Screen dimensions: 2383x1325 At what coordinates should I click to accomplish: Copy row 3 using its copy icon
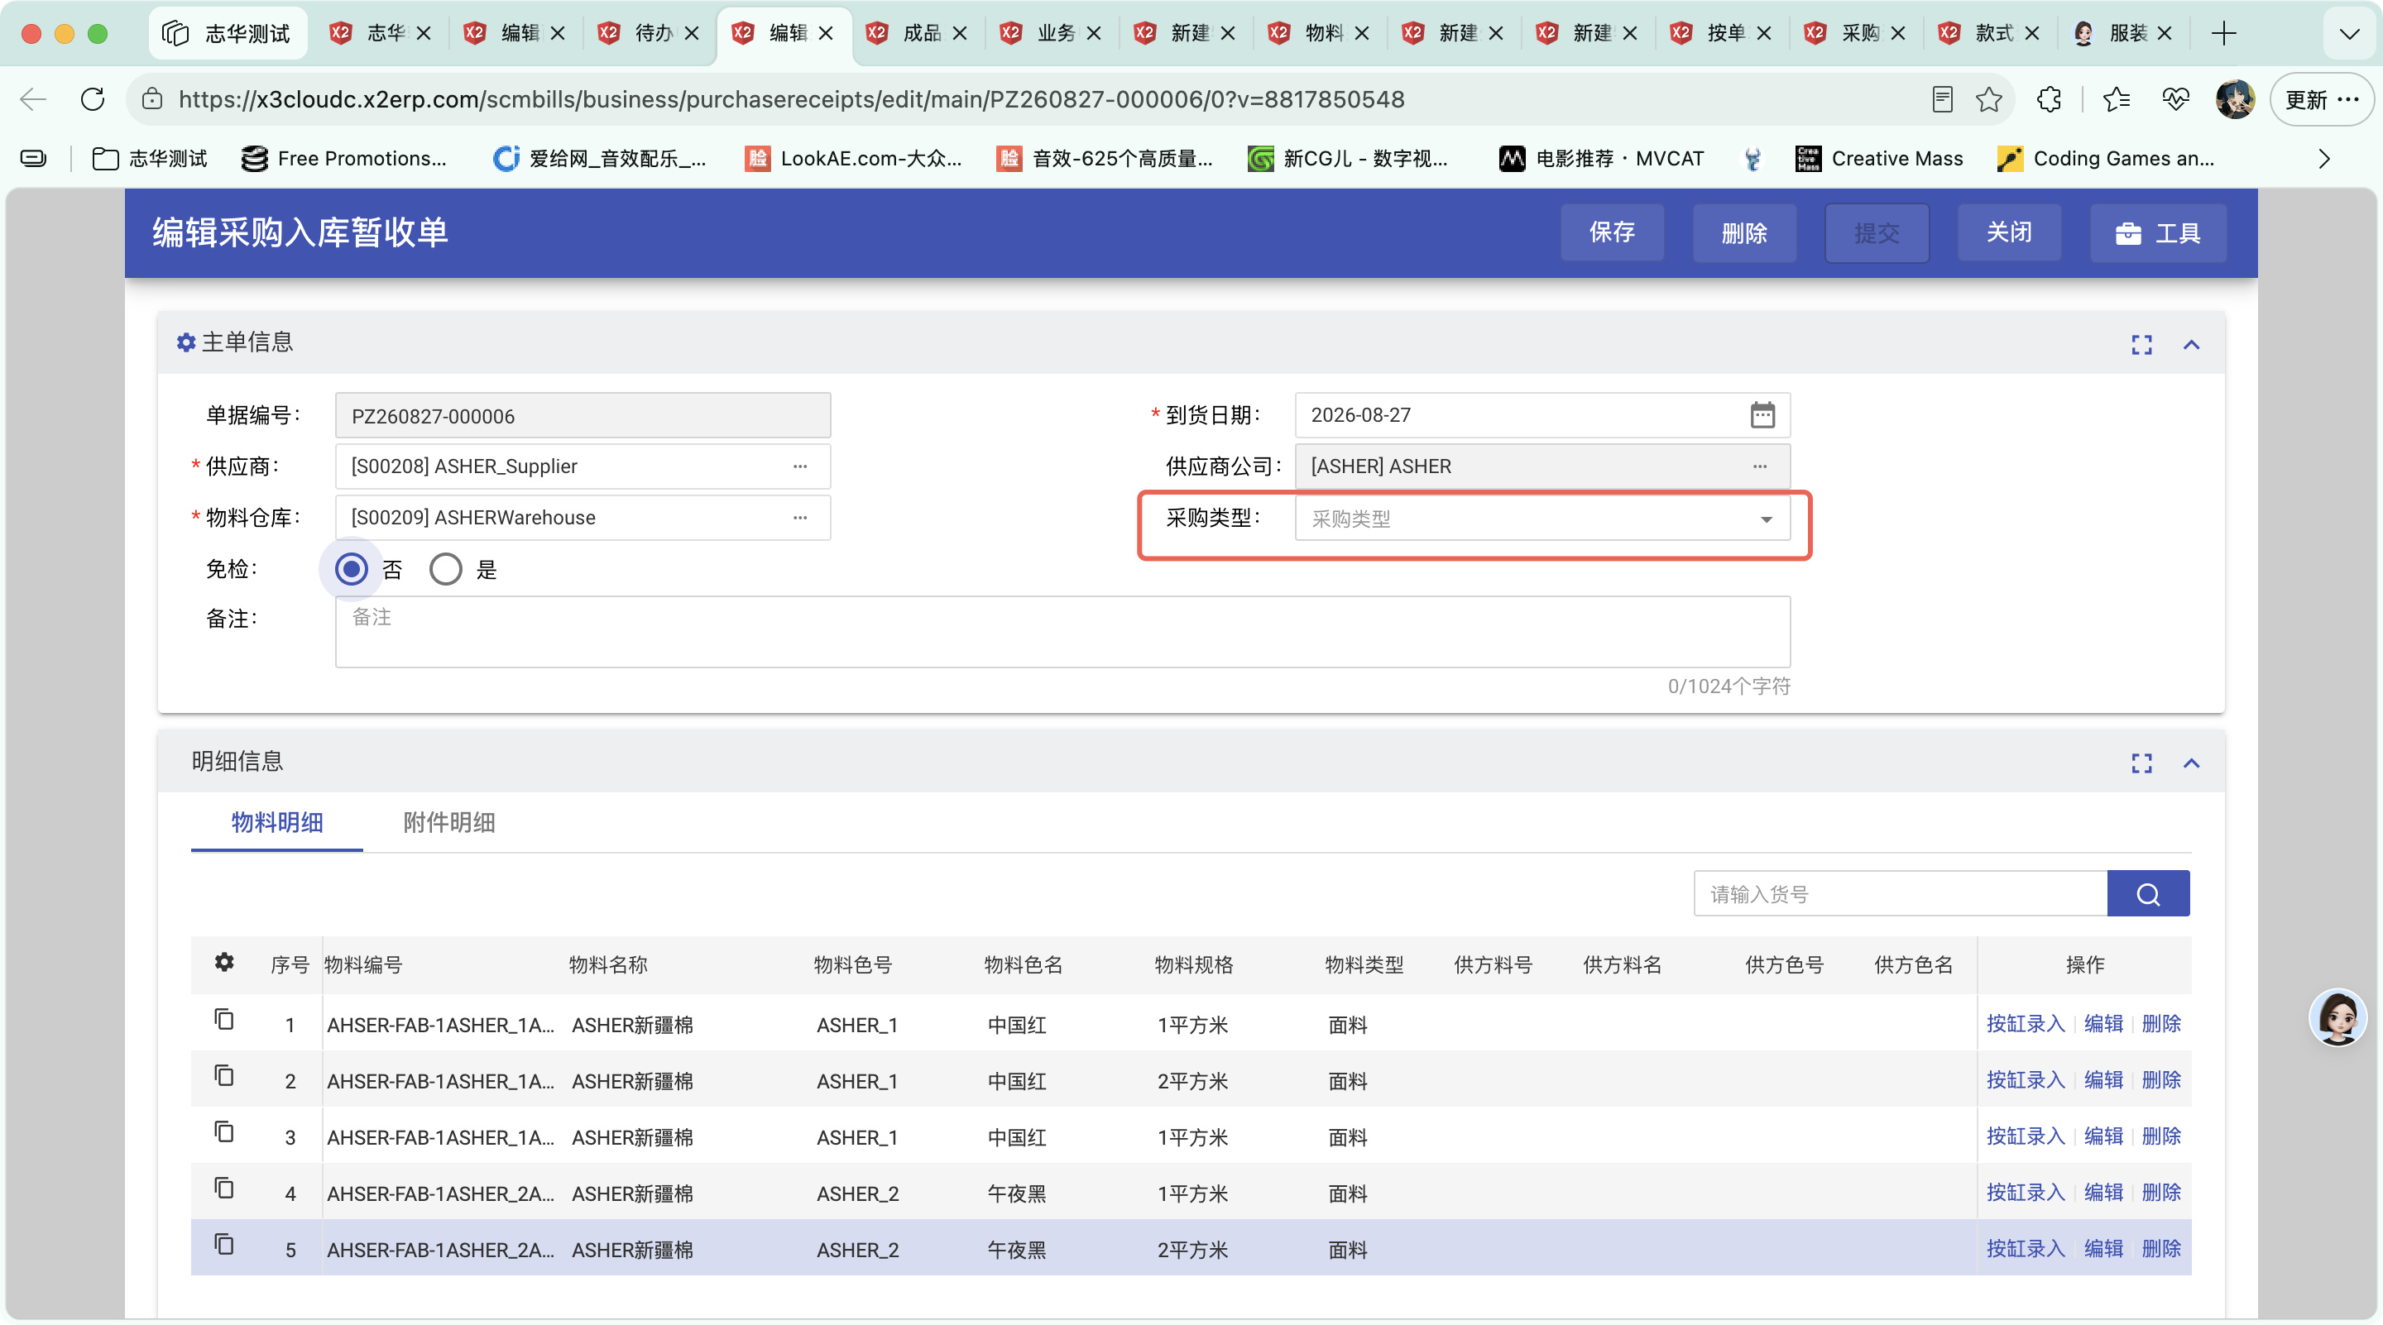(x=224, y=1132)
